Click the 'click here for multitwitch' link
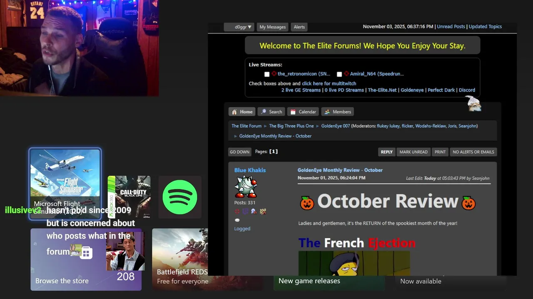 (x=329, y=83)
